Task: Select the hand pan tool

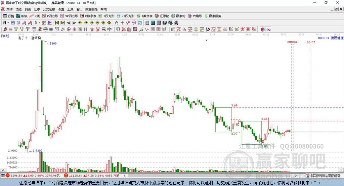Action: pyautogui.click(x=117, y=23)
